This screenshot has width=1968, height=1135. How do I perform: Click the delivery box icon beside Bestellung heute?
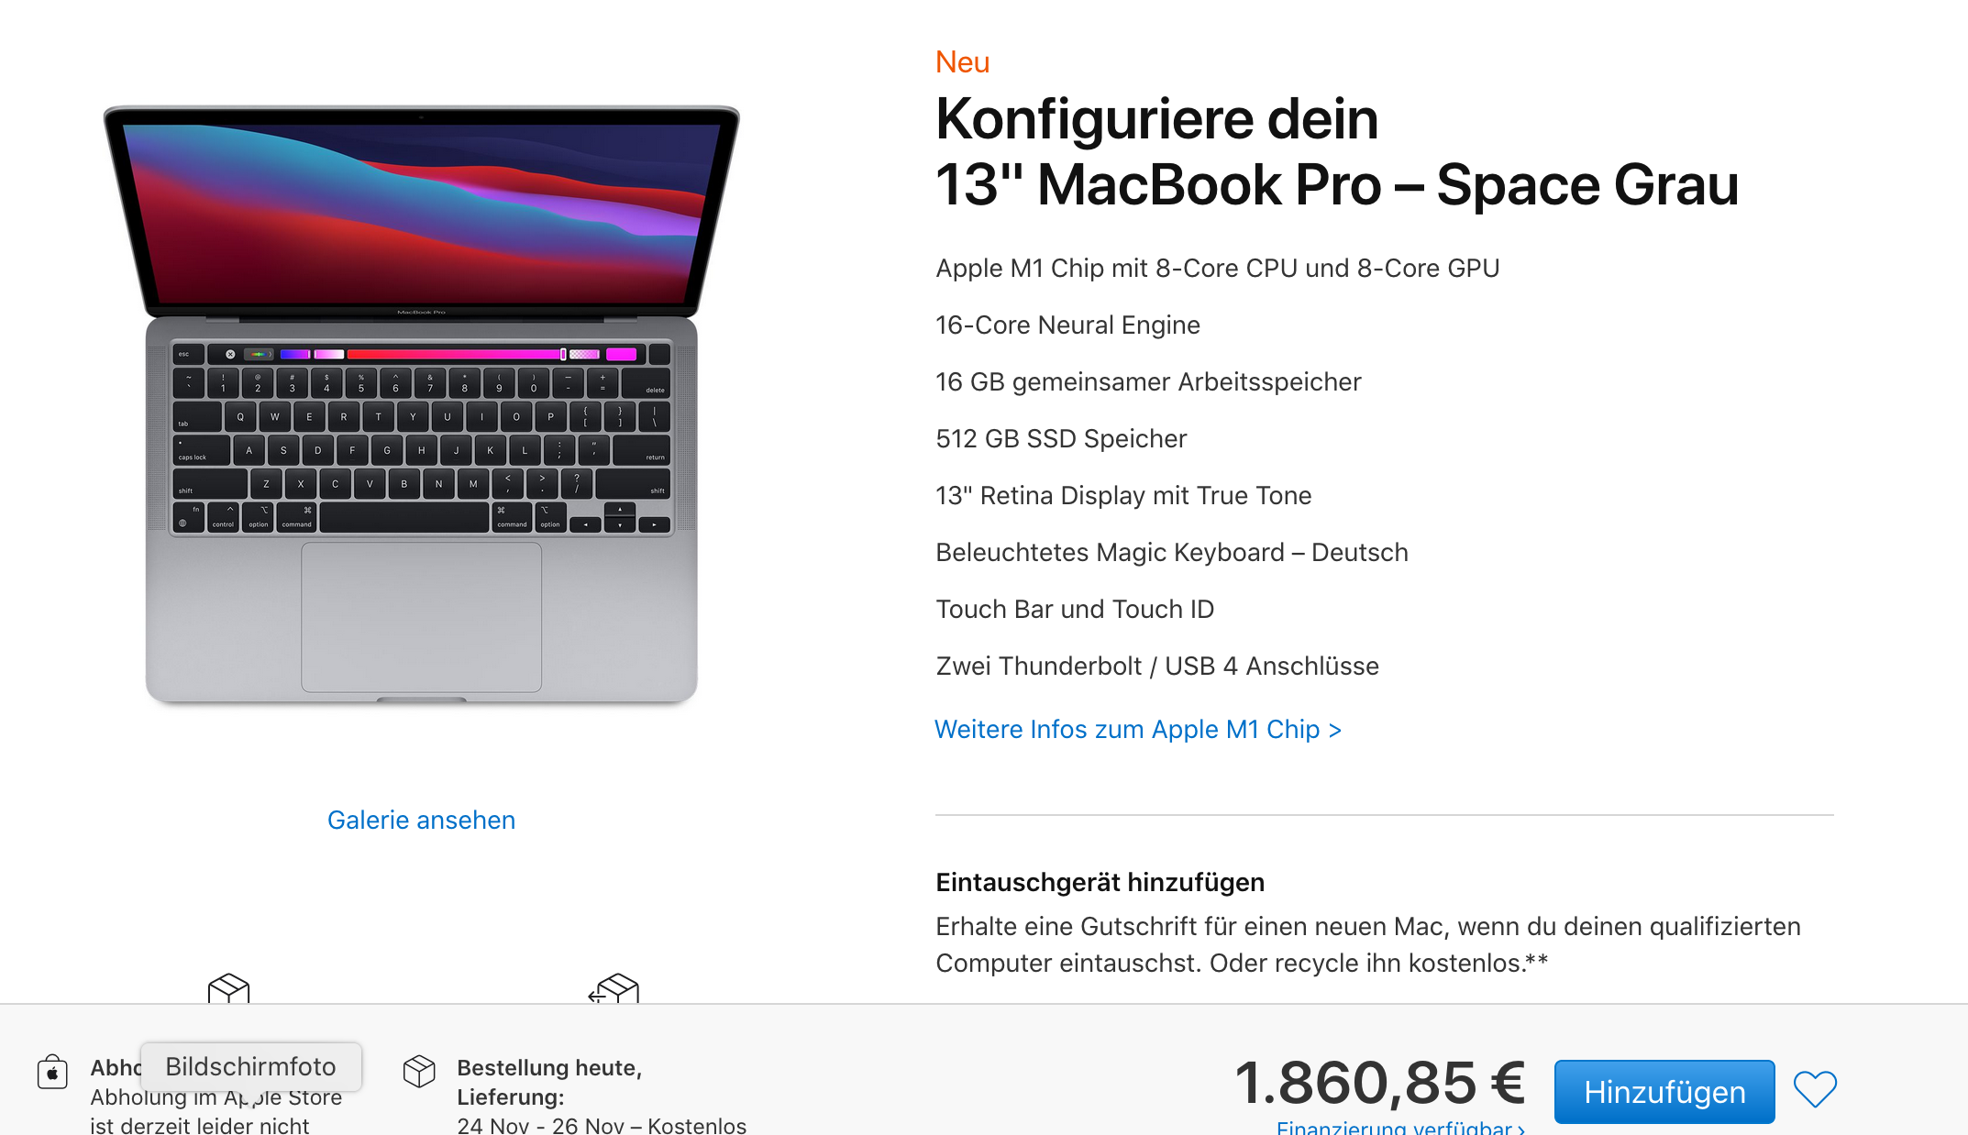coord(419,1071)
